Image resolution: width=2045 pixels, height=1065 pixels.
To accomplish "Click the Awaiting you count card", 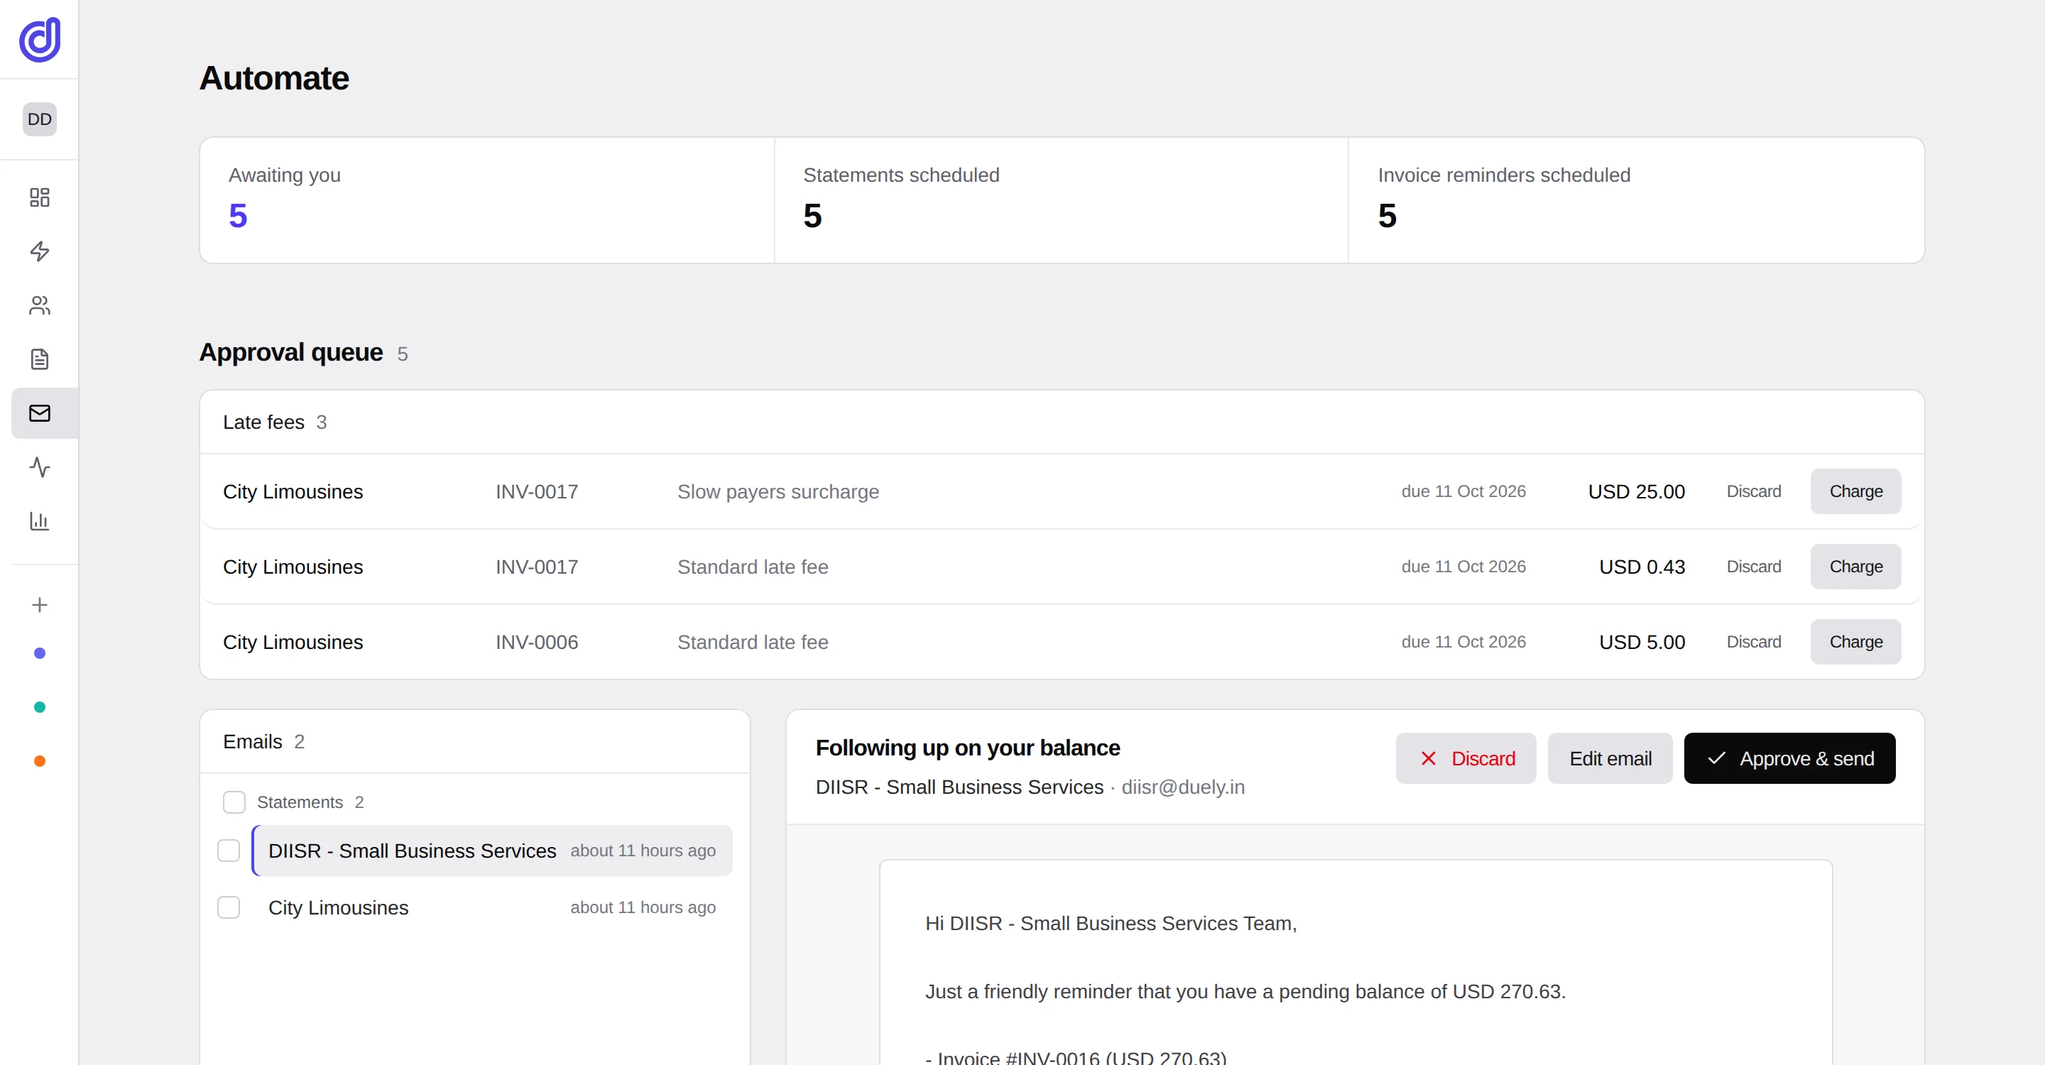I will [486, 200].
